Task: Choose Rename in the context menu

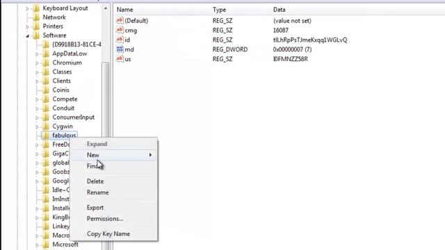Action: [113, 192]
